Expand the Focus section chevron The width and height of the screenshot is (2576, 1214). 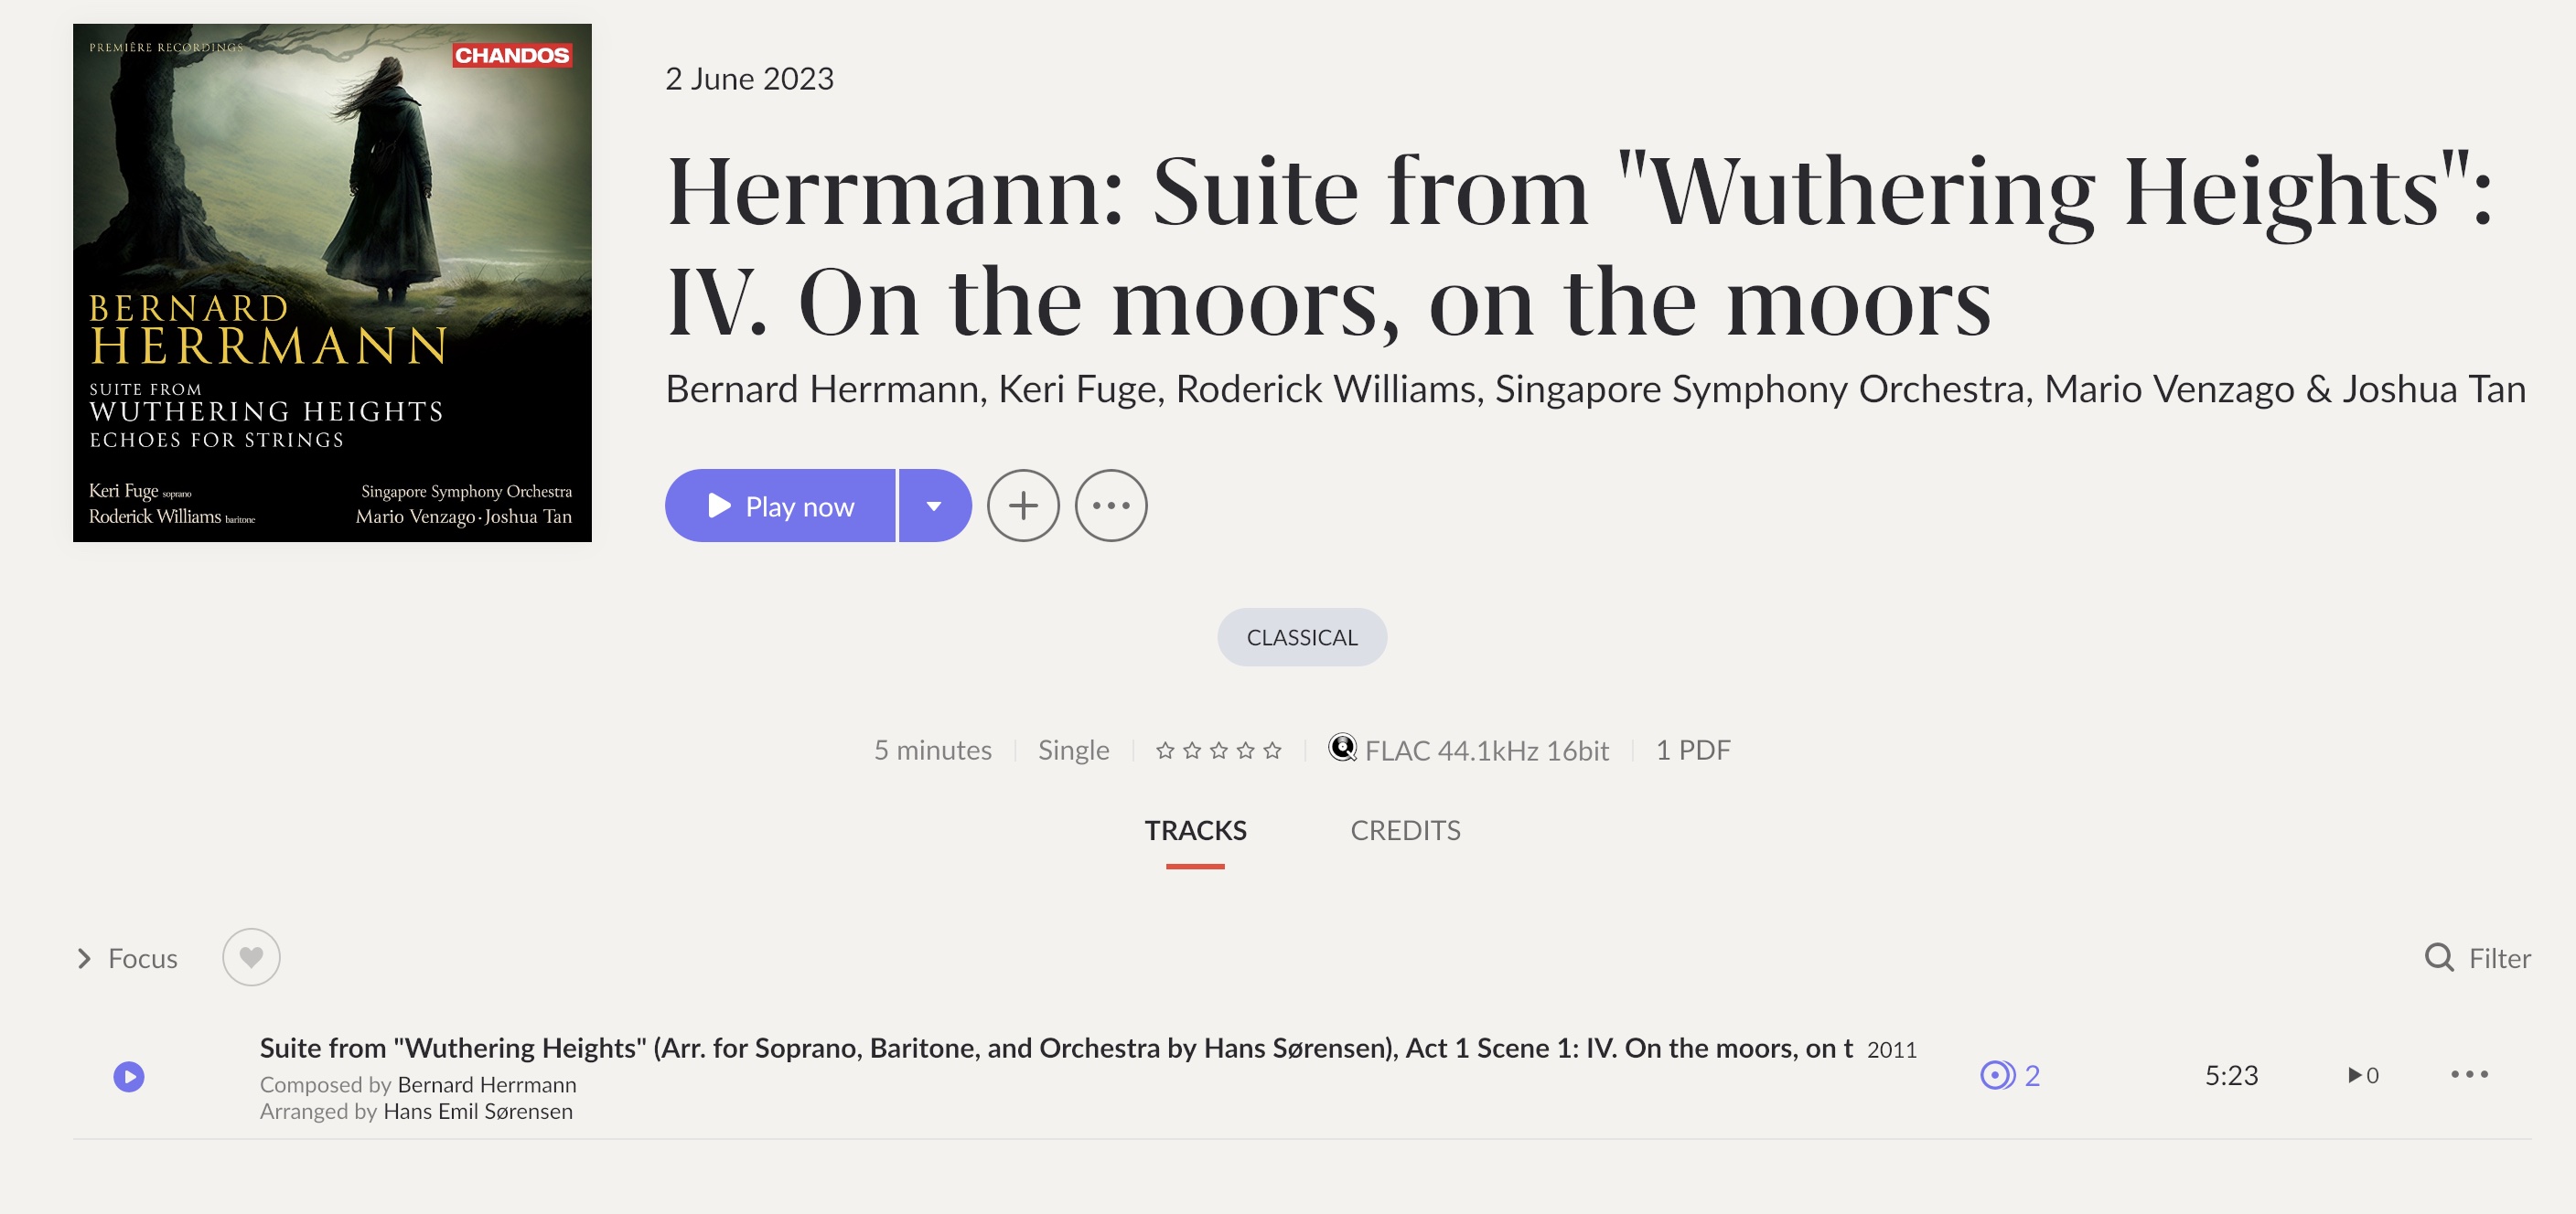point(84,958)
